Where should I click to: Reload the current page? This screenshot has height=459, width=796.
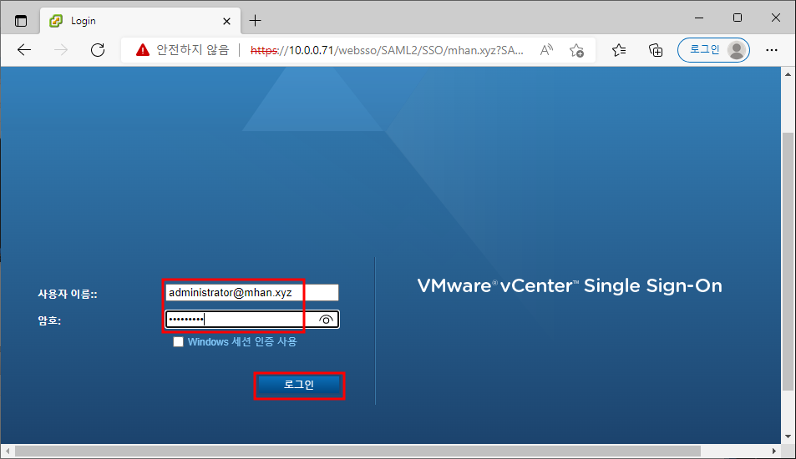(x=98, y=50)
